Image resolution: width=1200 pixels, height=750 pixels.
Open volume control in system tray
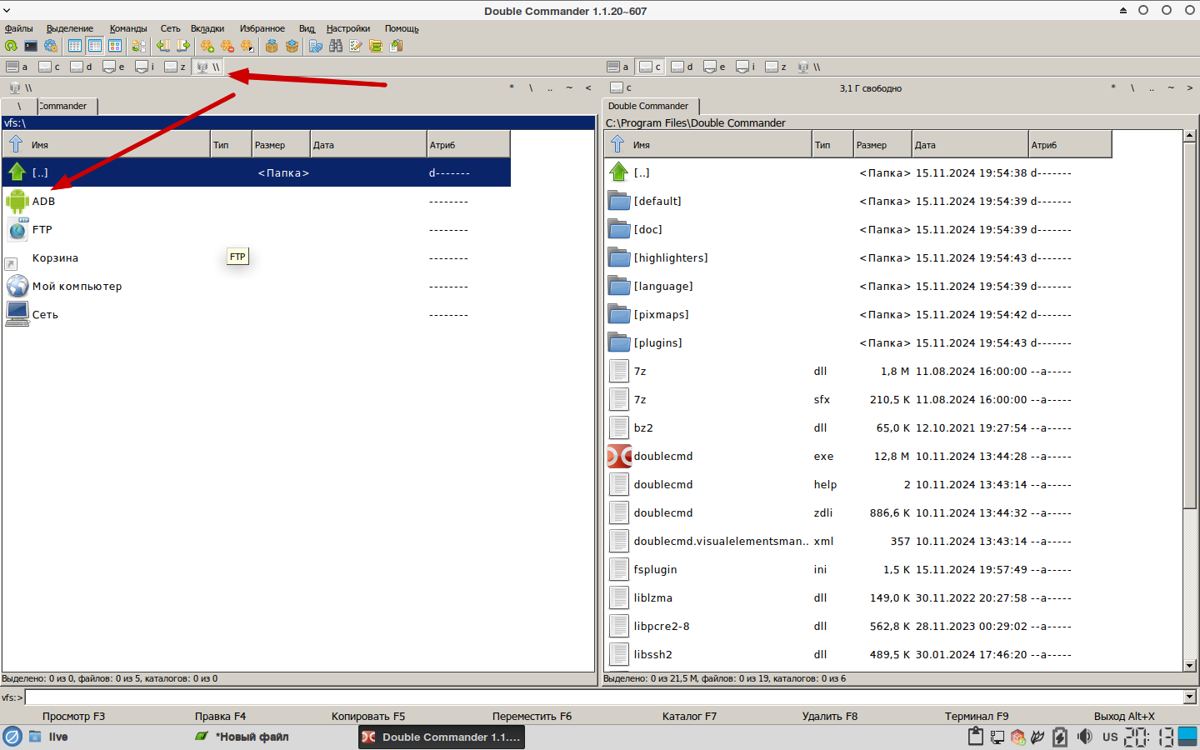tap(1084, 737)
